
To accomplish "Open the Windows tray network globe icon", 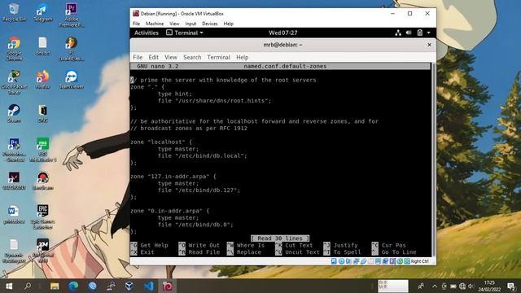I will [462, 286].
